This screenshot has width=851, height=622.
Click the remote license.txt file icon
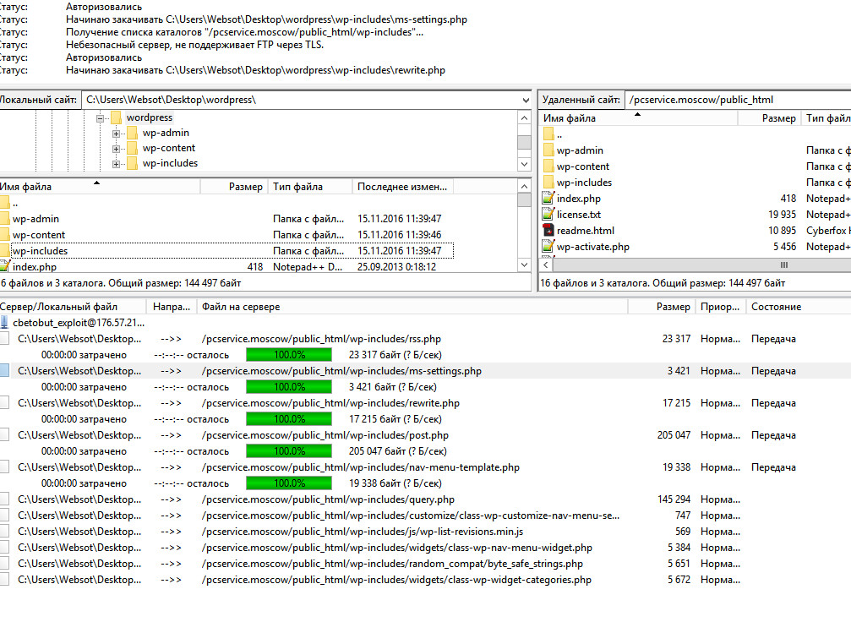pos(548,215)
